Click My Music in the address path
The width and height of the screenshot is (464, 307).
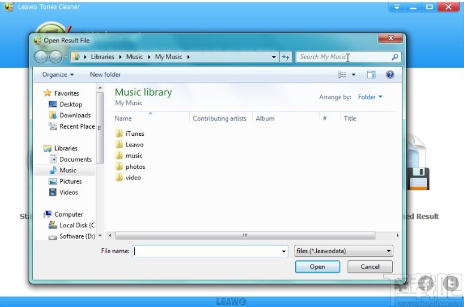pyautogui.click(x=169, y=57)
